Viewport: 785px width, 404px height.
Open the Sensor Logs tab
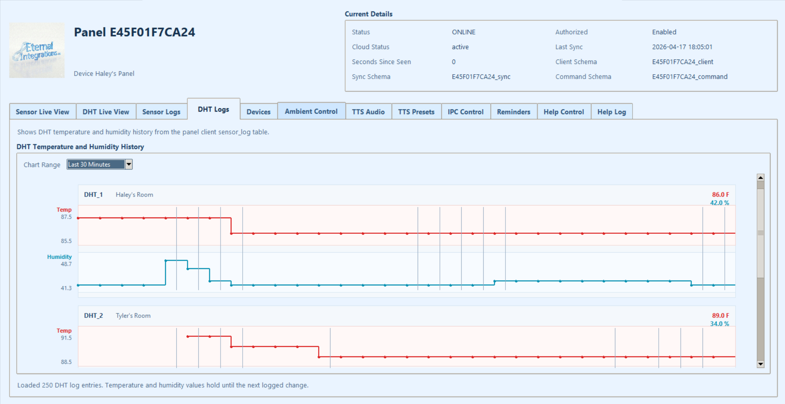pos(162,112)
